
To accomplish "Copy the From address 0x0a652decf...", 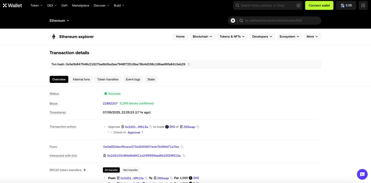I will coord(182,147).
